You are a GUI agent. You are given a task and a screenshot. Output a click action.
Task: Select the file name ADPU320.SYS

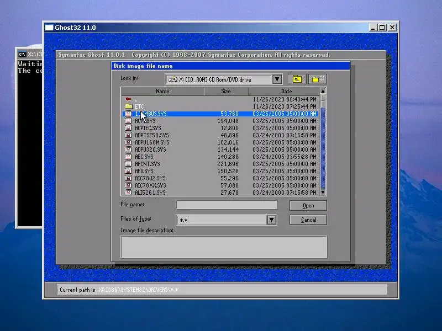click(x=150, y=150)
